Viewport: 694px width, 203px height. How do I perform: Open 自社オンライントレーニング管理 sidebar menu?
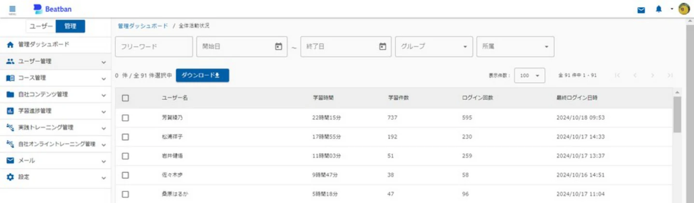pos(56,144)
